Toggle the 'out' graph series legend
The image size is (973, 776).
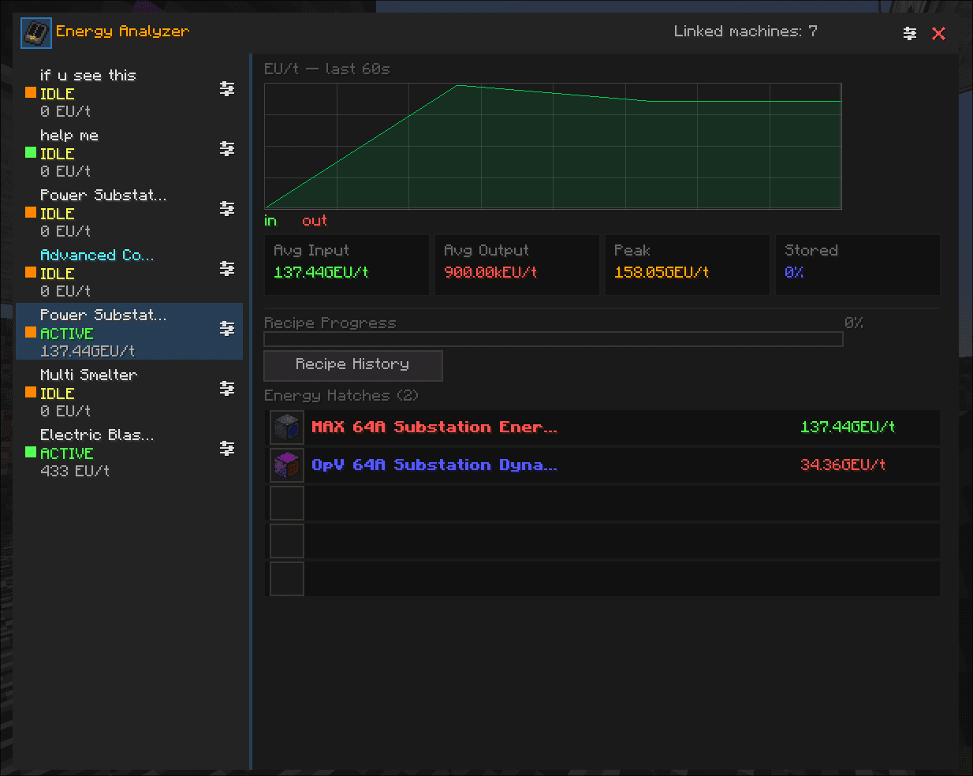pyautogui.click(x=314, y=221)
